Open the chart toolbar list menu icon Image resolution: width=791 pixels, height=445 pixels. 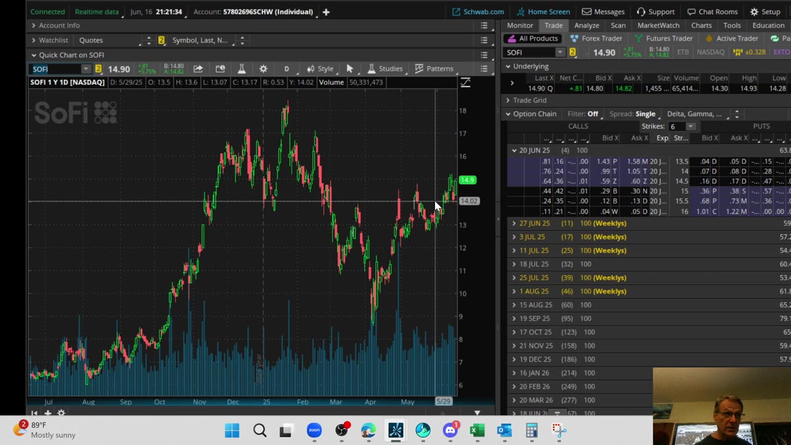484,69
